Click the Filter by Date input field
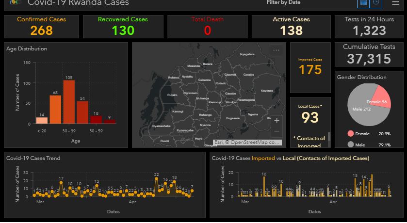Screen dimensions: 407x223 pyautogui.click(x=329, y=3)
